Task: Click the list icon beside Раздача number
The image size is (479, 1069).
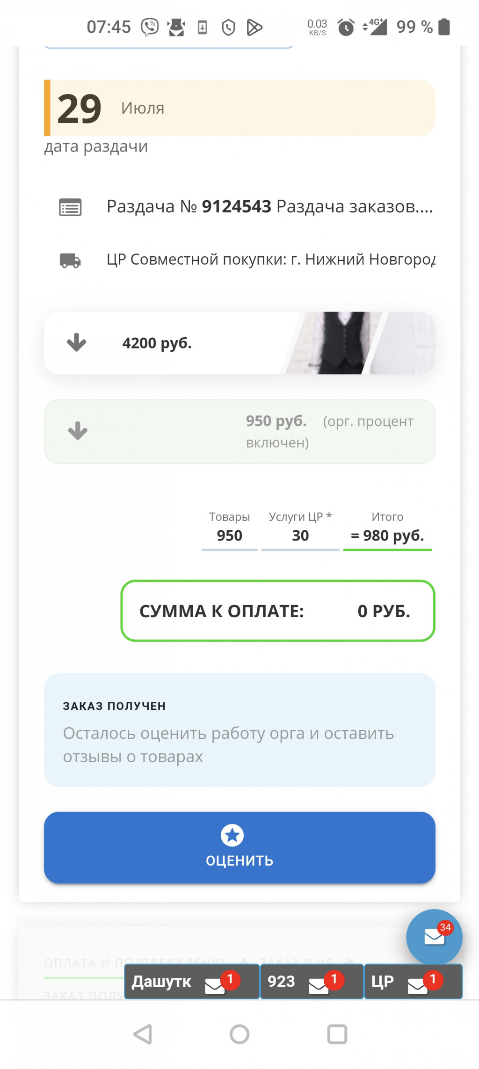Action: click(x=70, y=207)
